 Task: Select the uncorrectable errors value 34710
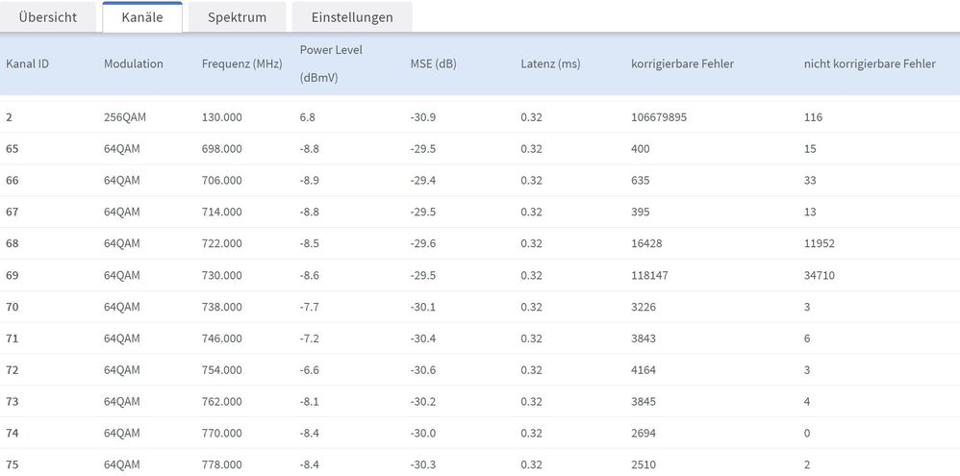pos(820,276)
